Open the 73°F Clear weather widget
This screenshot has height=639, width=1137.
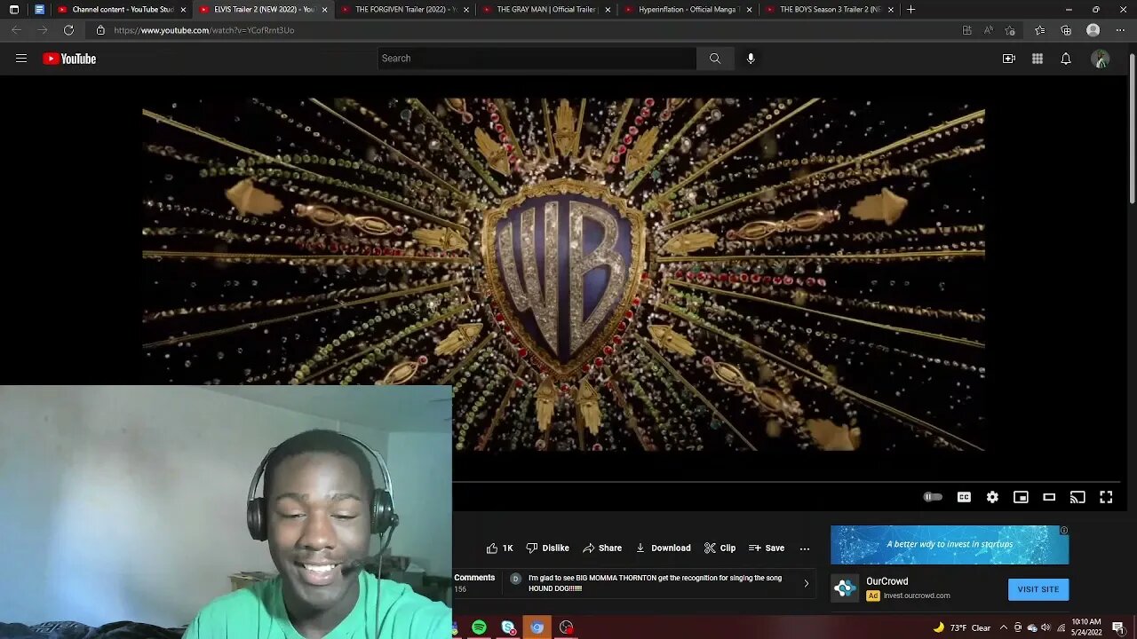[x=961, y=627]
